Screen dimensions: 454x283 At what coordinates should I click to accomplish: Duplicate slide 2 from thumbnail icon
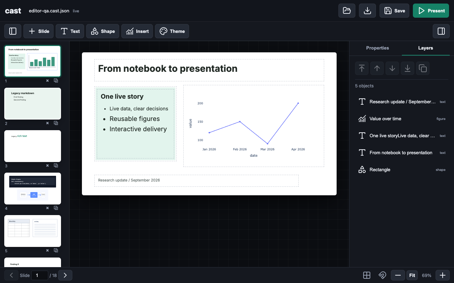pyautogui.click(x=56, y=123)
